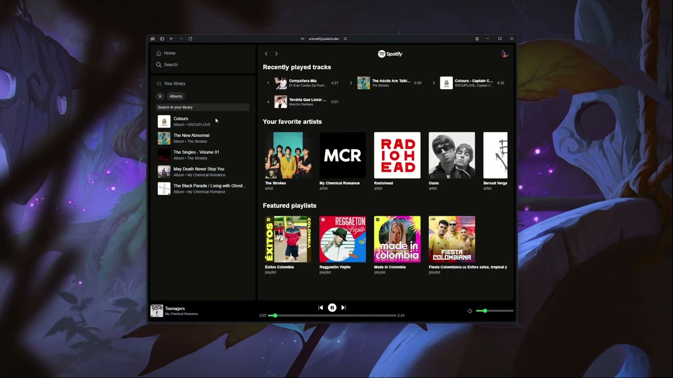The width and height of the screenshot is (673, 378).
Task: Click the Featured playlists heading
Action: pos(290,206)
